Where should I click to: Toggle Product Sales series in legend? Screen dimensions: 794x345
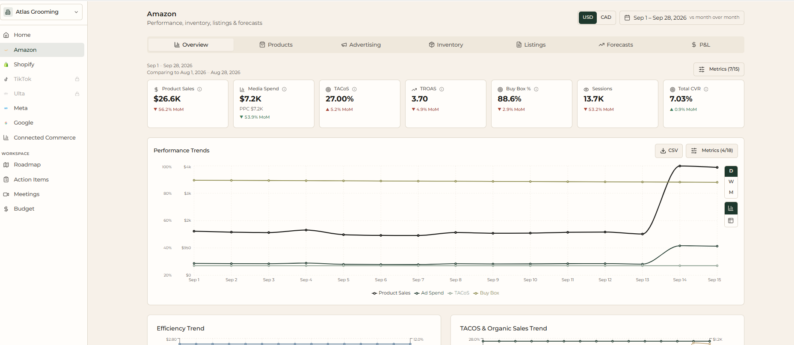391,293
